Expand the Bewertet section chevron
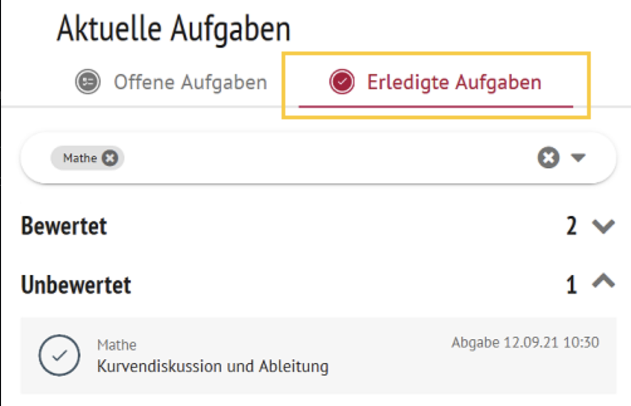The image size is (631, 406). pyautogui.click(x=603, y=226)
